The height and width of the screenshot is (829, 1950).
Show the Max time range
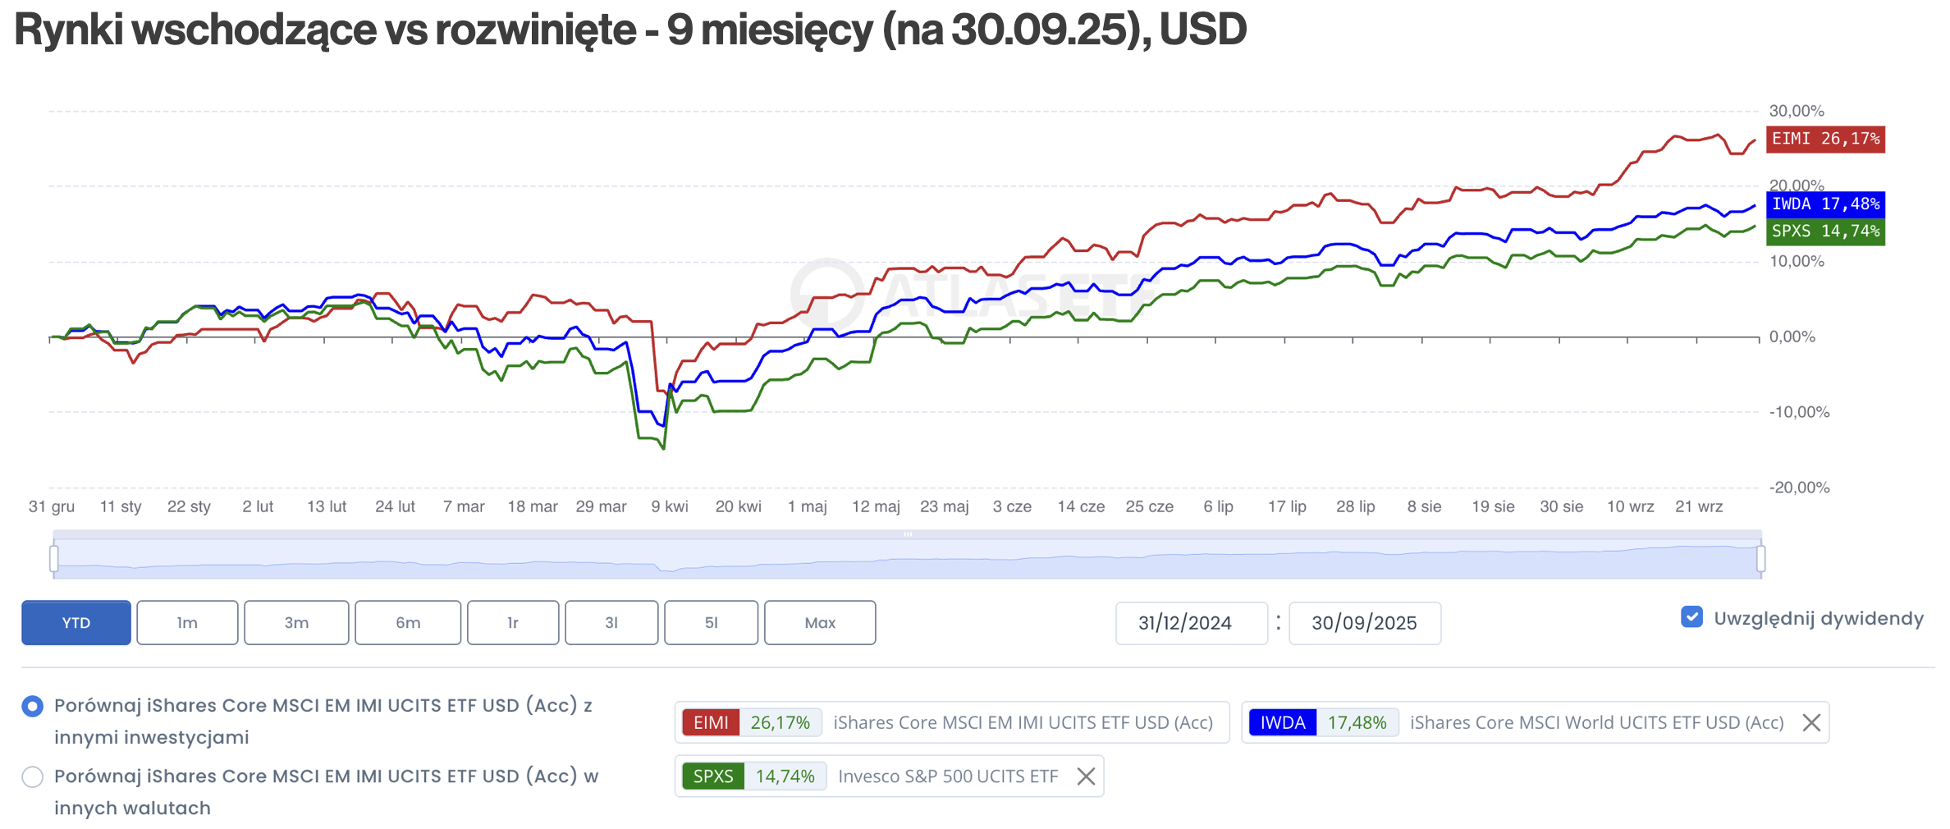[820, 623]
